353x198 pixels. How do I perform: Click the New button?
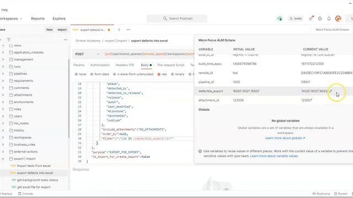49,30
